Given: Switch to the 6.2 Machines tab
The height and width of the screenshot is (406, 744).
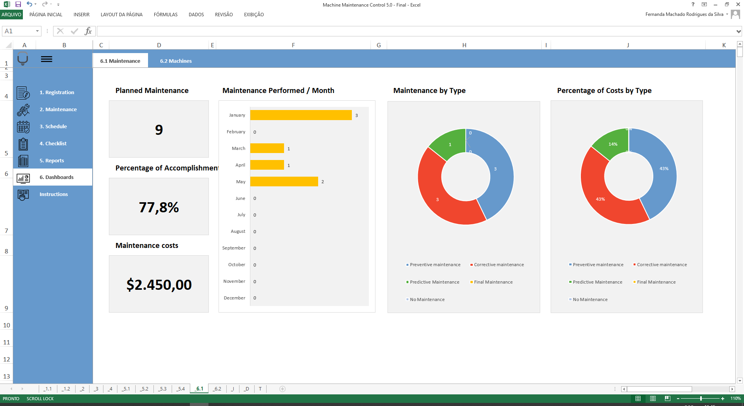Looking at the screenshot, I should click(176, 61).
